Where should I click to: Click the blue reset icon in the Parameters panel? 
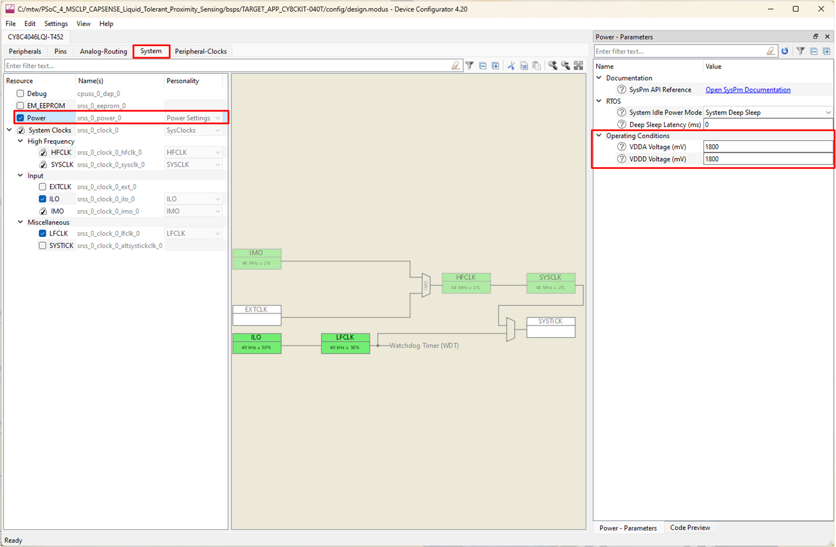[785, 51]
